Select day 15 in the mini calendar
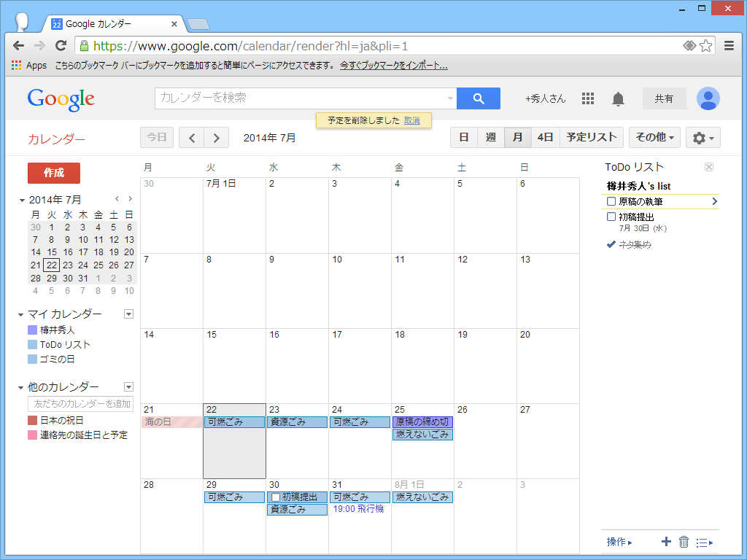The height and width of the screenshot is (560, 747). (52, 252)
